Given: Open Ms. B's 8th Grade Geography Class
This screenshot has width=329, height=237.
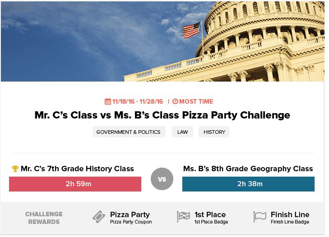Looking at the screenshot, I should [248, 169].
